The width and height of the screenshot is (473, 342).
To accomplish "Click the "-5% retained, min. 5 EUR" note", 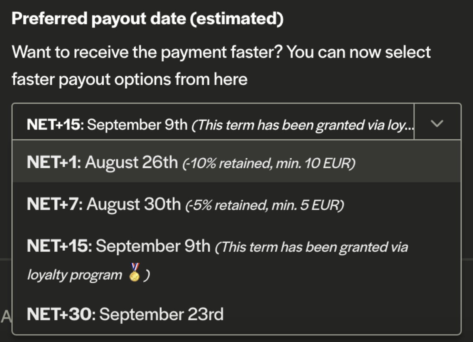I will point(265,205).
